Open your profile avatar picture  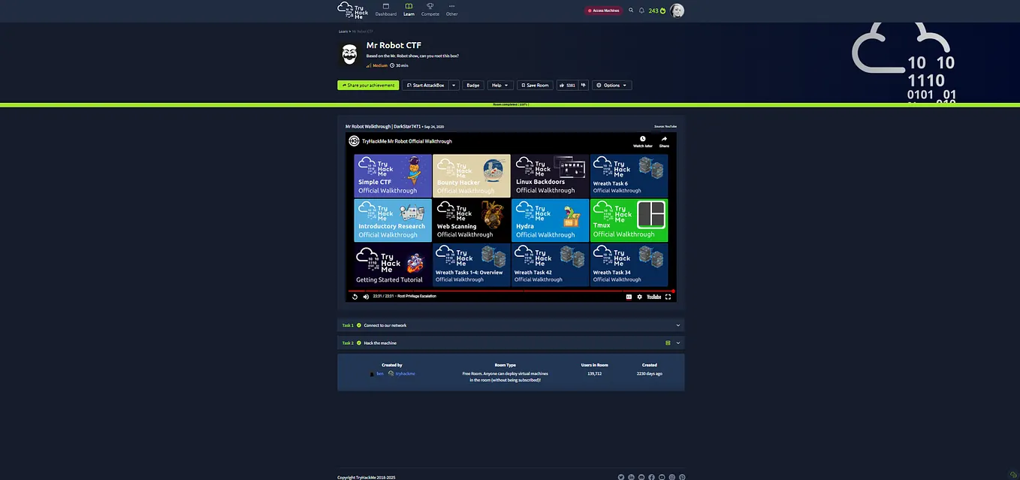click(676, 10)
